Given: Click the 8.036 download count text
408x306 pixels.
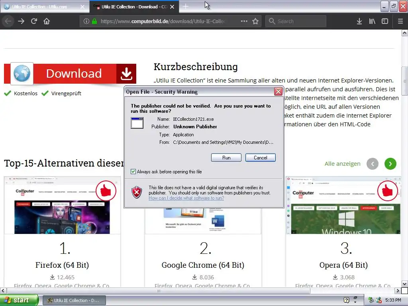Looking at the screenshot, I should 207,277.
